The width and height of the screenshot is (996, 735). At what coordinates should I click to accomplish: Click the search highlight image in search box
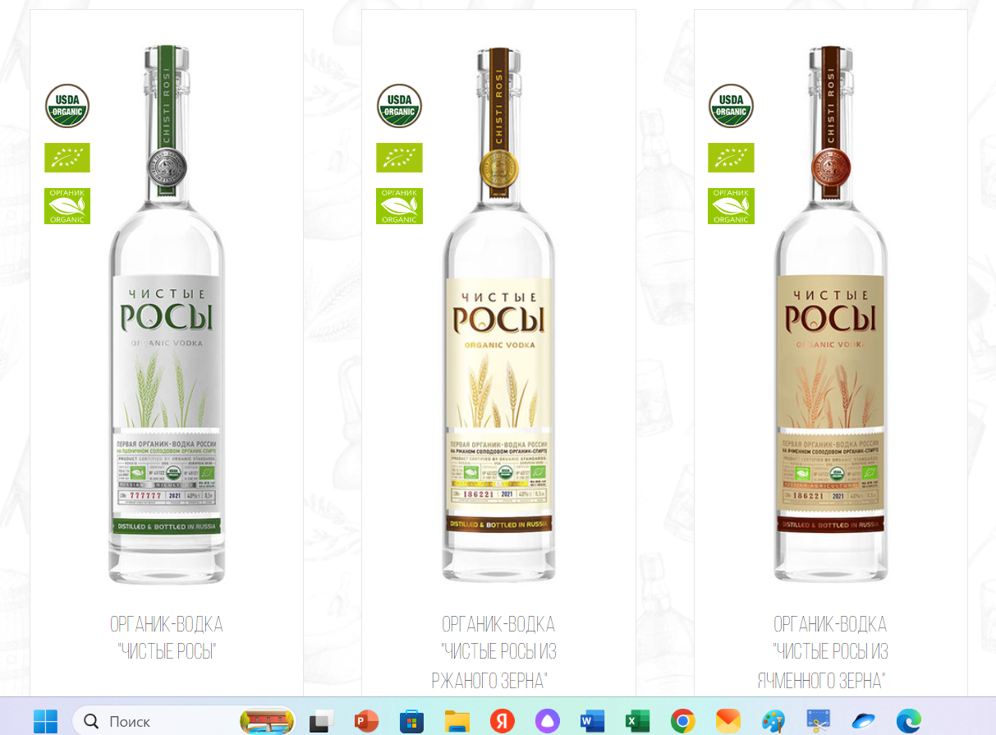(267, 721)
